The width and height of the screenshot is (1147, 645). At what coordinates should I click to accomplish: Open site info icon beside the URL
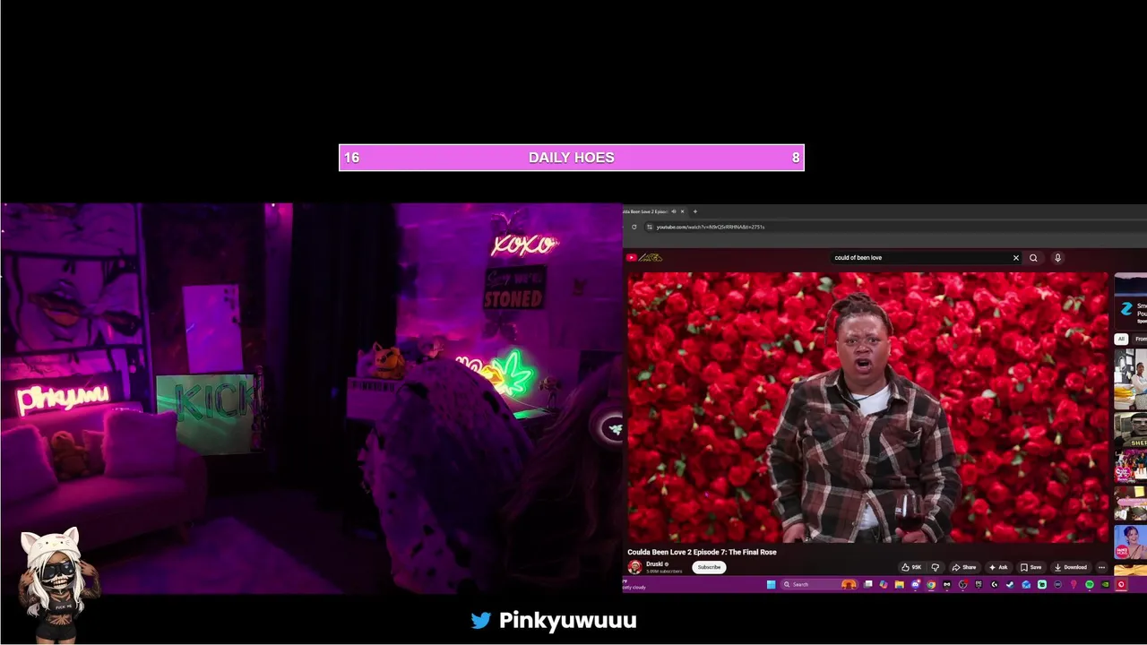point(649,227)
